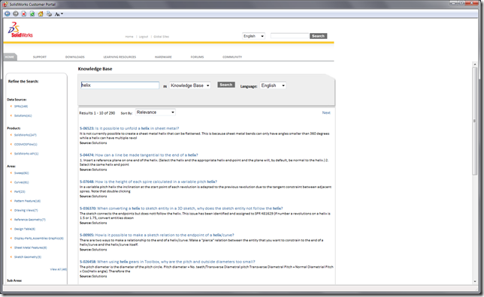Refine search to Drawing Views(7) area
484x297 pixels.
26,211
